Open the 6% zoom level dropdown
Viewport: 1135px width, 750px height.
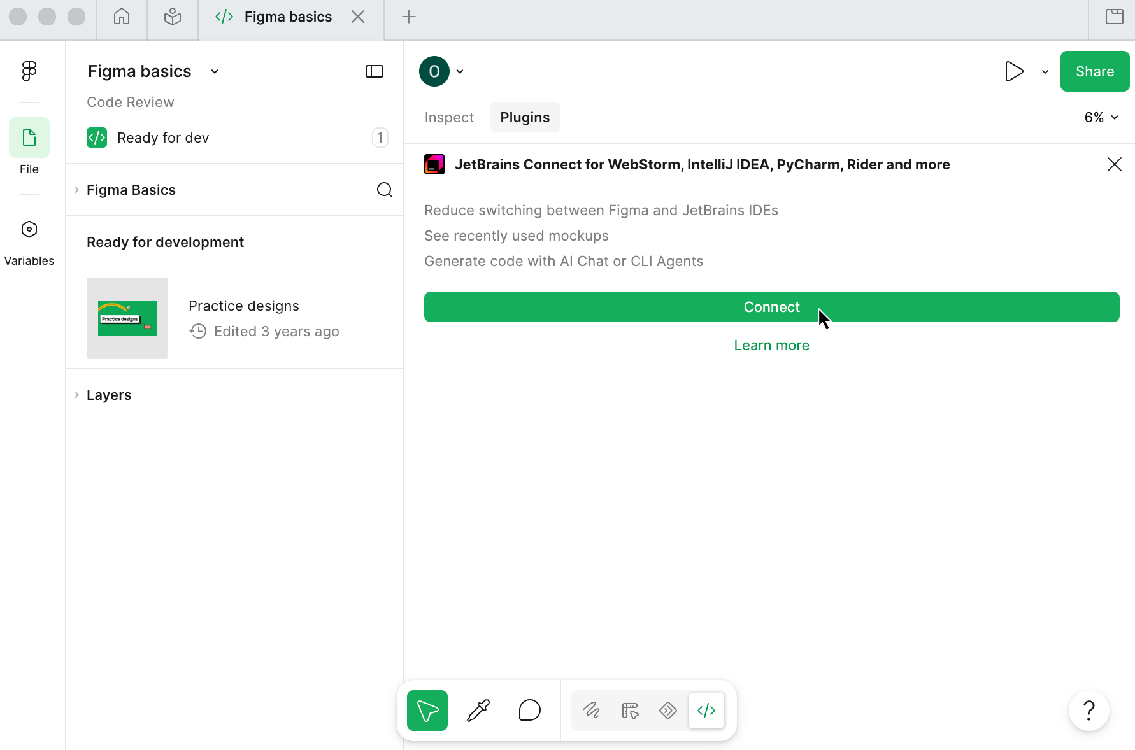[1101, 117]
